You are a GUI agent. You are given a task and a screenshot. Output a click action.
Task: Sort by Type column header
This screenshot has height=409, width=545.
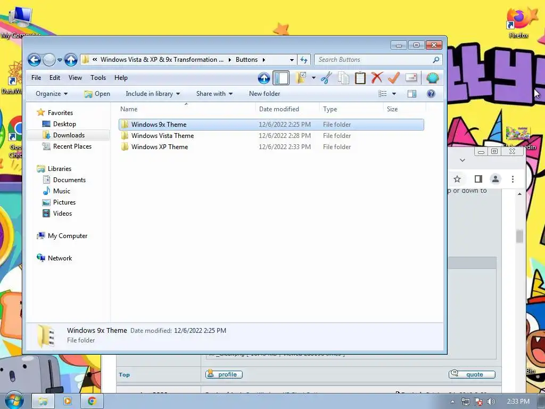point(351,109)
